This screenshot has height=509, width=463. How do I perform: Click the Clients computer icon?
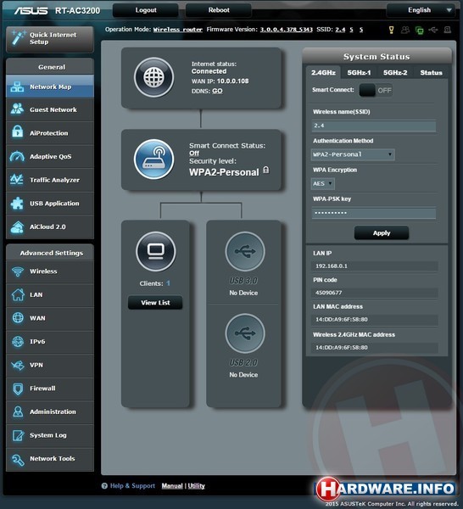[156, 251]
